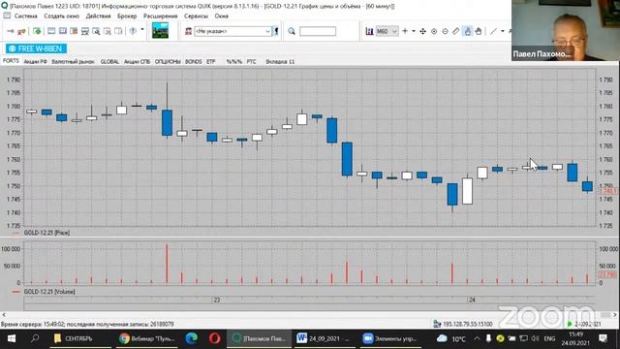Open the Брокер menu
Image resolution: width=620 pixels, height=349 pixels.
[x=127, y=16]
